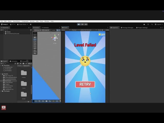Open the Pivot dropdown in Scene toolbar

[38, 30]
